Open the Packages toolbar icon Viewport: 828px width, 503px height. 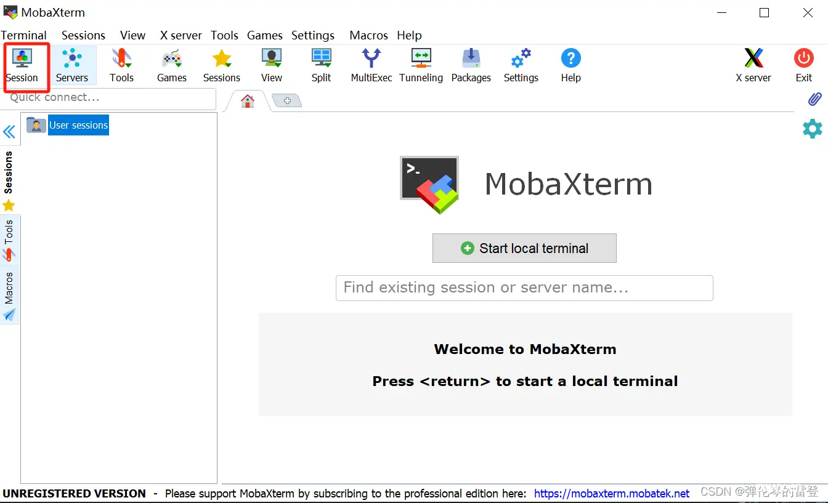(x=471, y=65)
